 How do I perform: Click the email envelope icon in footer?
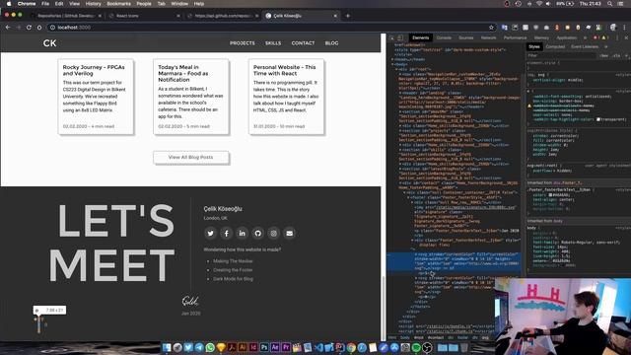[x=289, y=233]
